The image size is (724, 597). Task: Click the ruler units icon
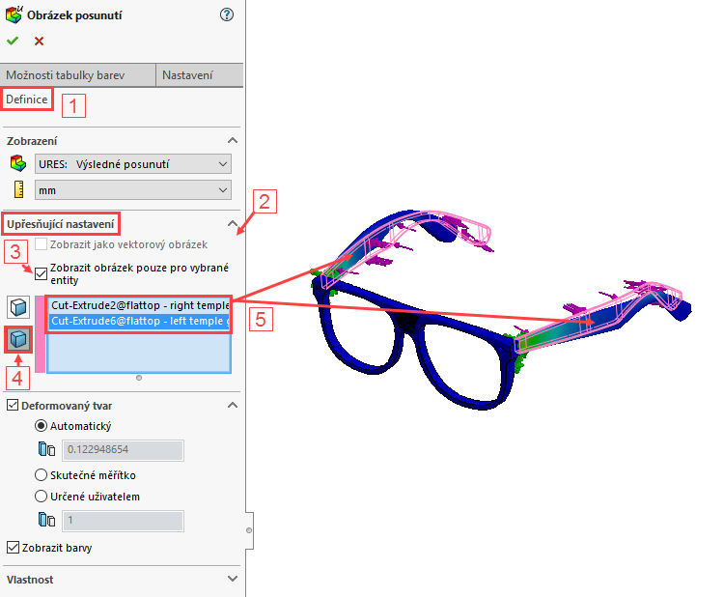tap(18, 189)
